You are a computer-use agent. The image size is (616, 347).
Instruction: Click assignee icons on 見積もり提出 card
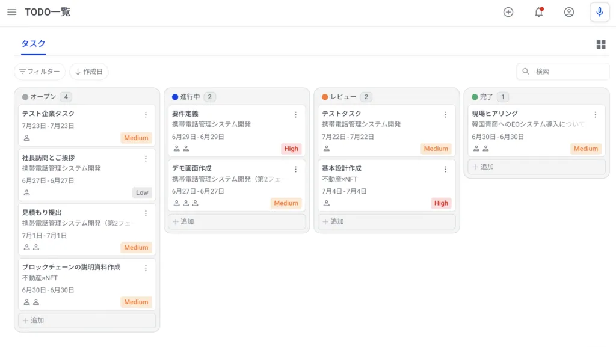(x=31, y=247)
